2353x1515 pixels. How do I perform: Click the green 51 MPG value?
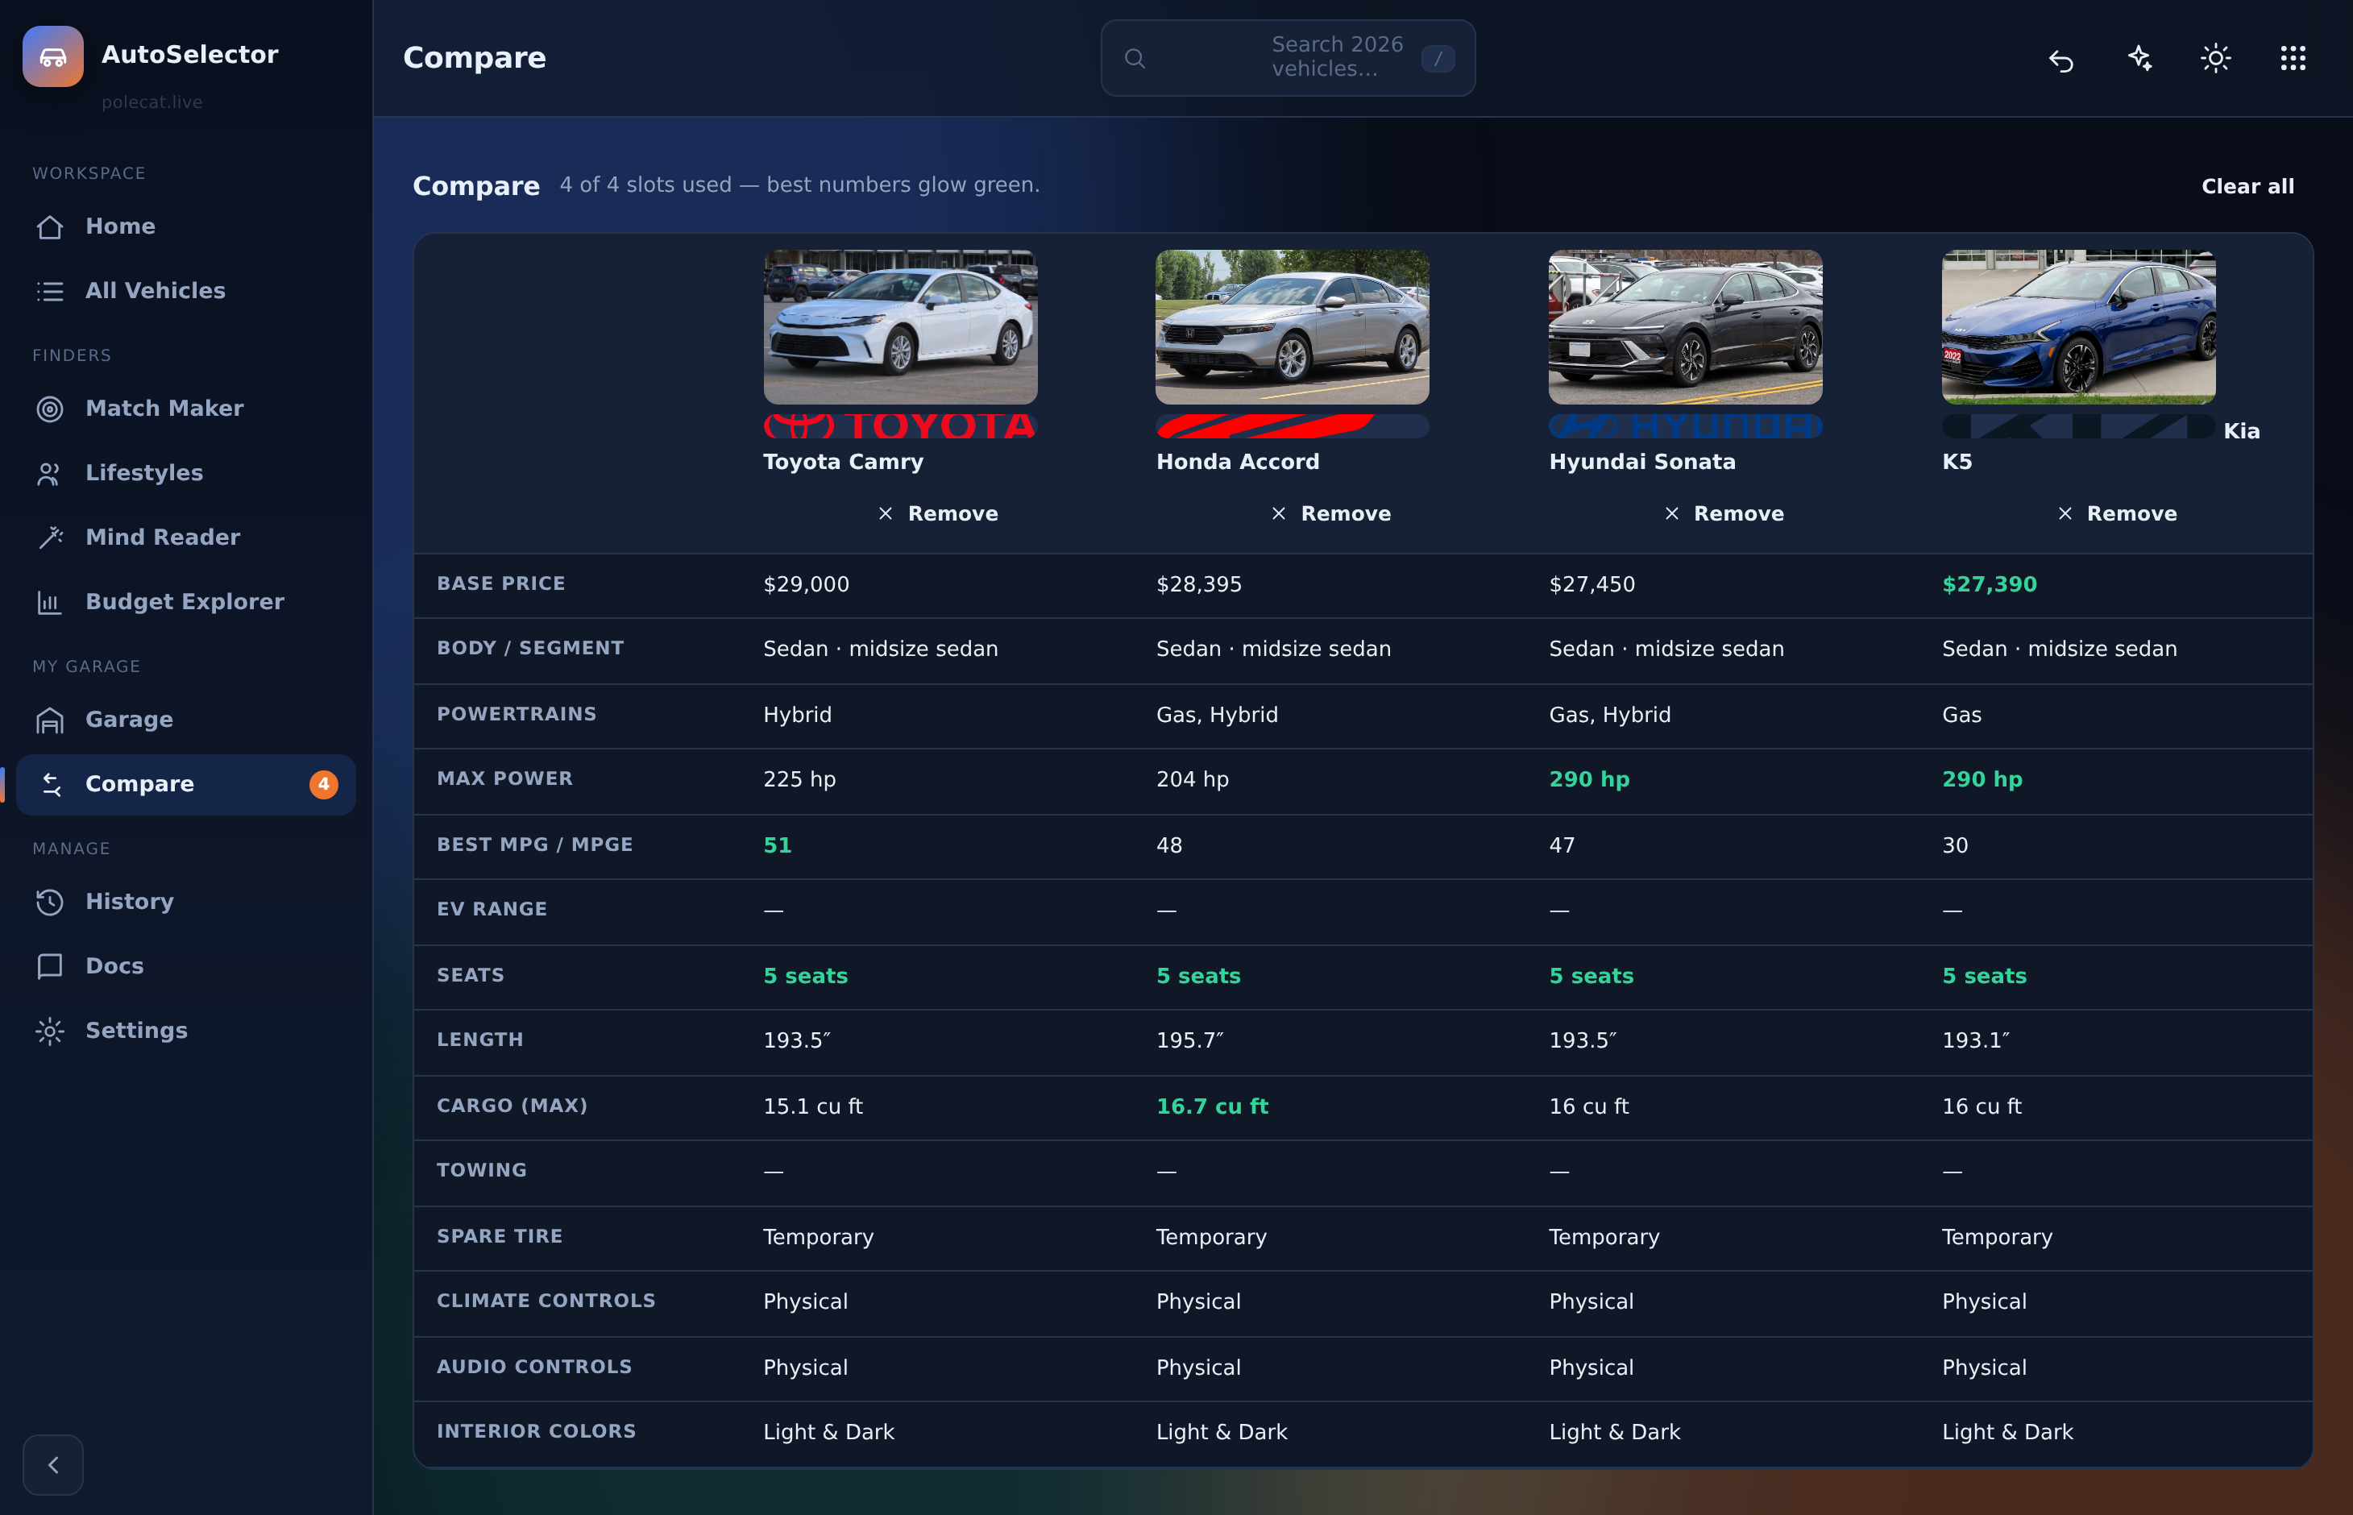coord(777,845)
